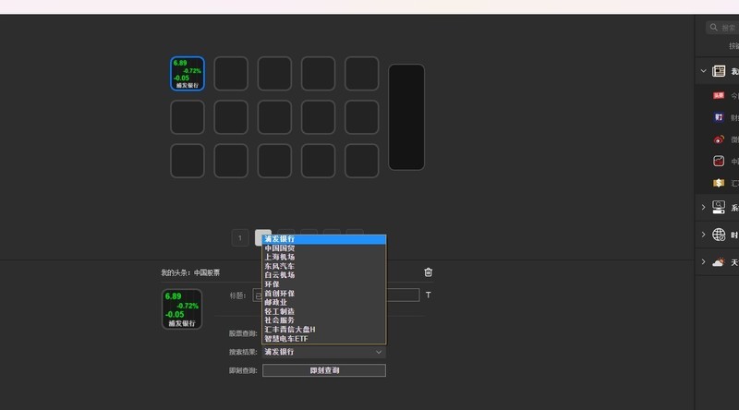Open the 搜索结果 dropdown arrow
This screenshot has height=410, width=739.
click(x=379, y=352)
